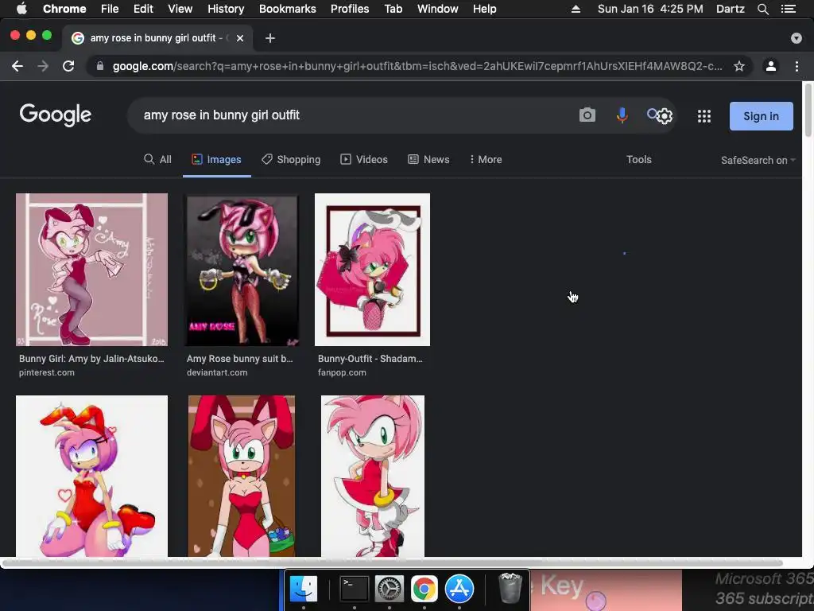Open the Window menu
Image resolution: width=814 pixels, height=611 pixels.
point(438,9)
